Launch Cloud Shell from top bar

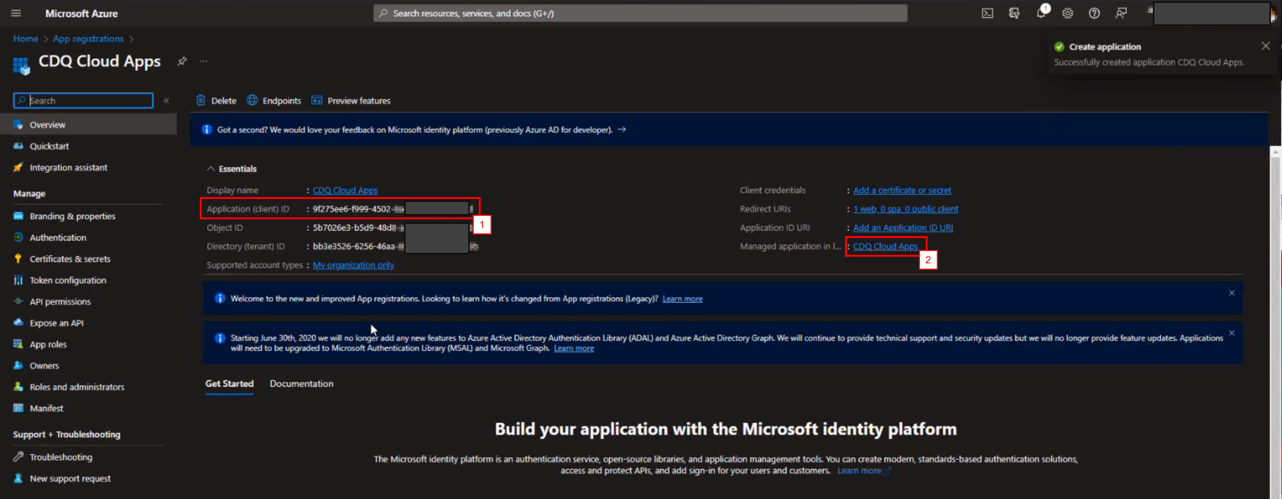tap(987, 13)
